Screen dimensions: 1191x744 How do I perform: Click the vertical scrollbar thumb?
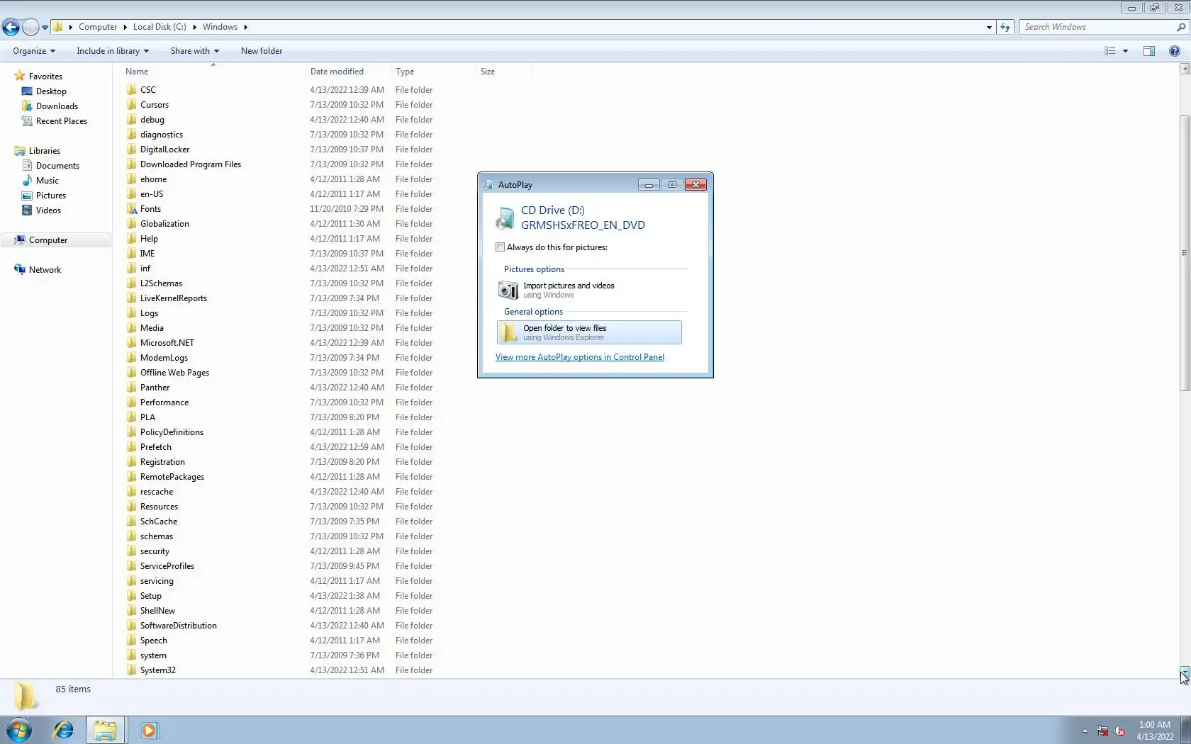[1185, 252]
